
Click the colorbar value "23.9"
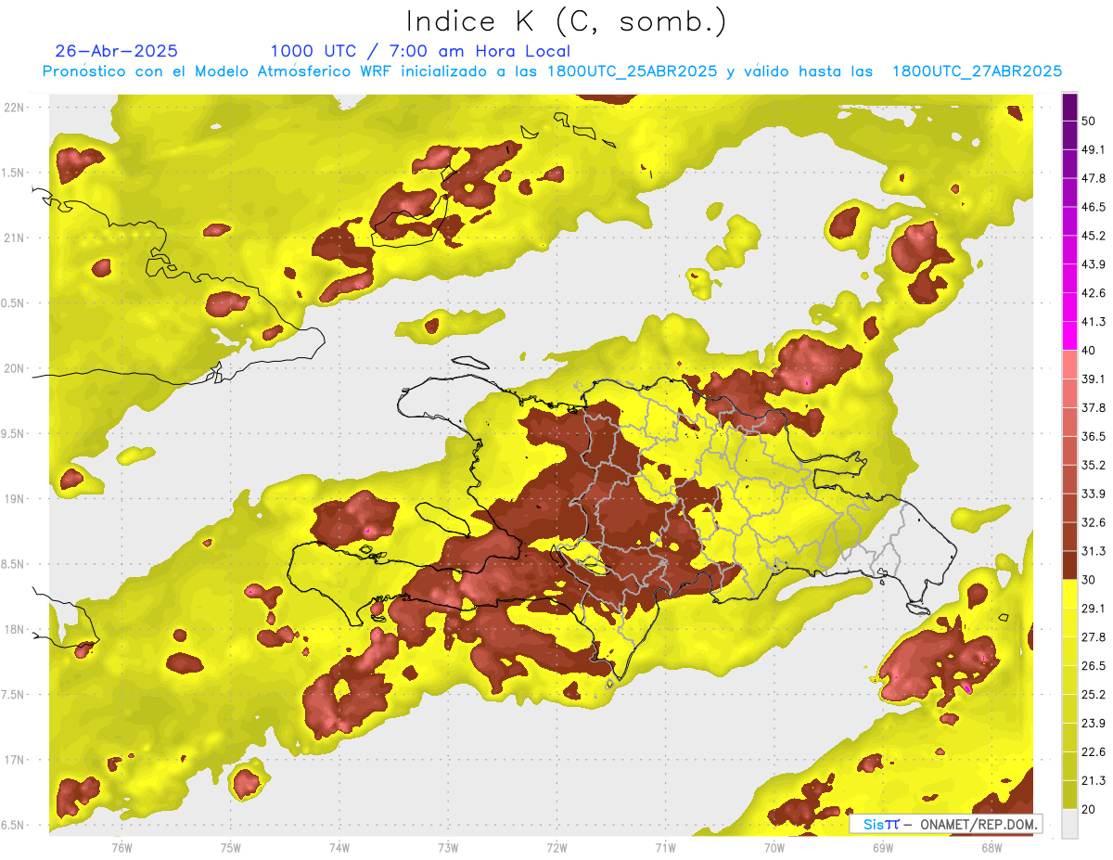coord(1094,724)
